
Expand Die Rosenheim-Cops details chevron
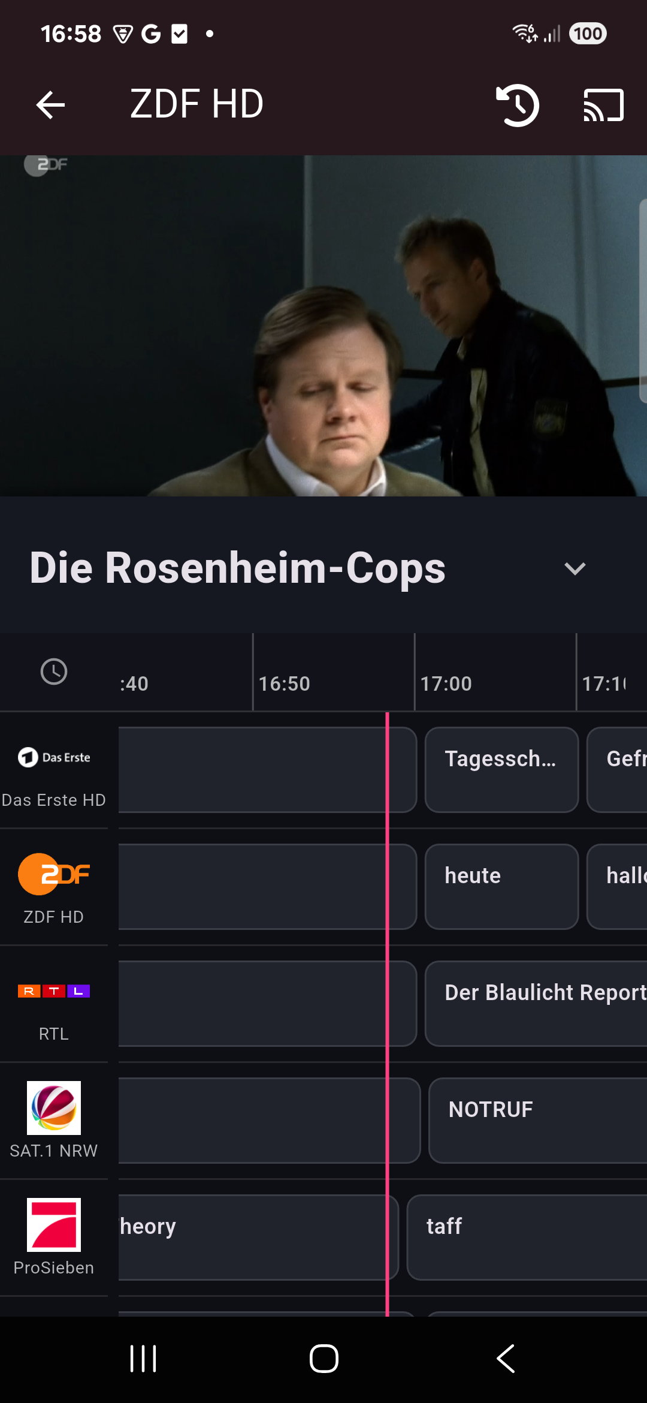[x=575, y=568]
